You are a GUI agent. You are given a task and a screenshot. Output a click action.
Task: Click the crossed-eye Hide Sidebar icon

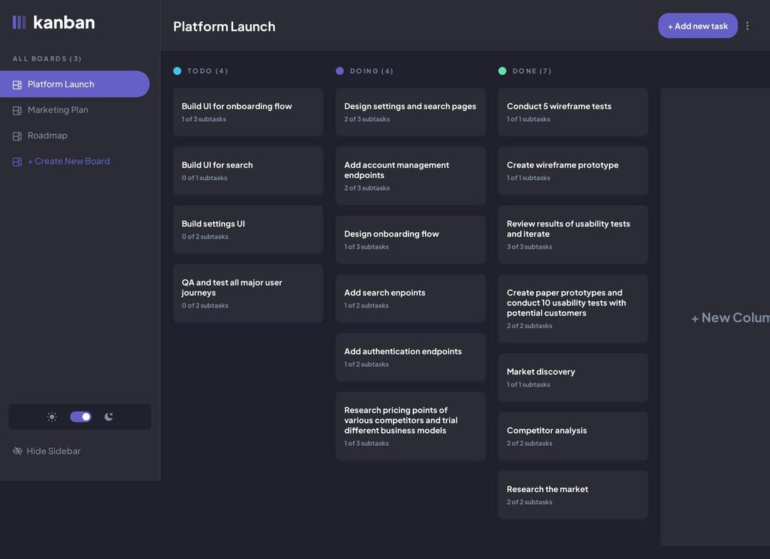click(18, 451)
